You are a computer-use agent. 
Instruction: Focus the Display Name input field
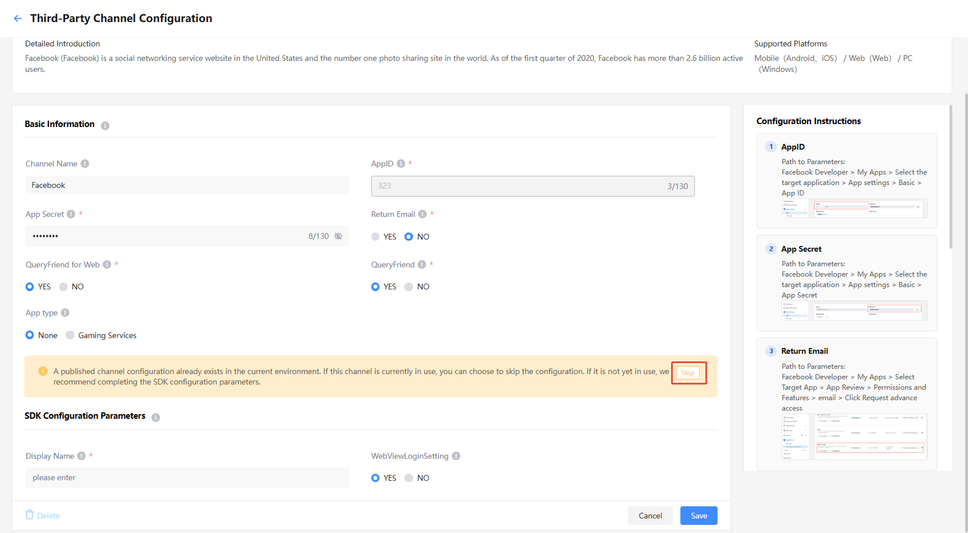click(187, 478)
